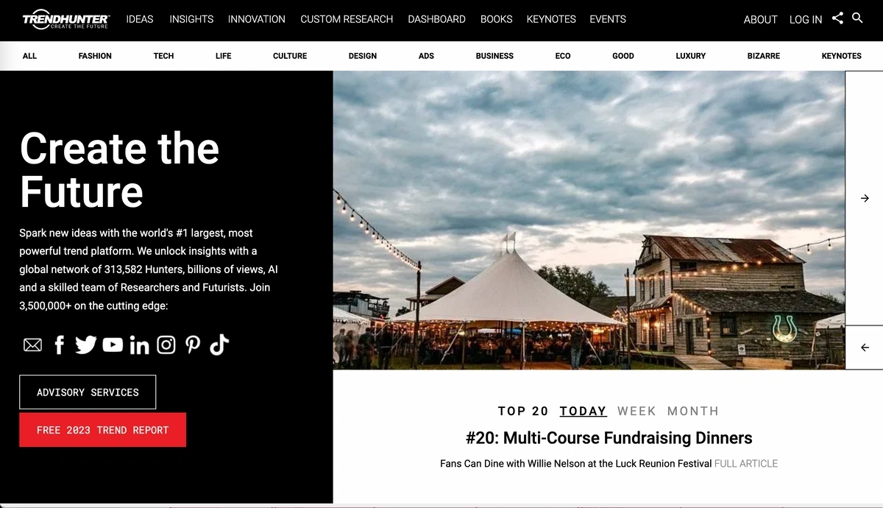Open the TikTok icon
Viewport: 883px width, 508px height.
click(x=219, y=345)
